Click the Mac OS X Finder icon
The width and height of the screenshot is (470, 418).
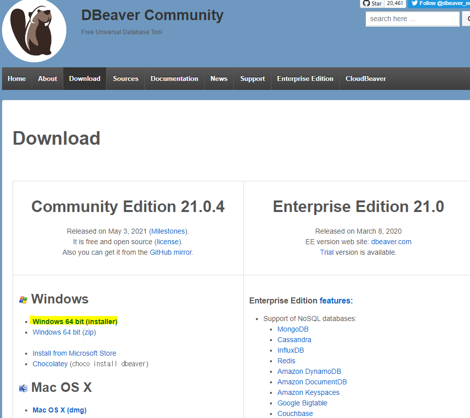tap(23, 388)
